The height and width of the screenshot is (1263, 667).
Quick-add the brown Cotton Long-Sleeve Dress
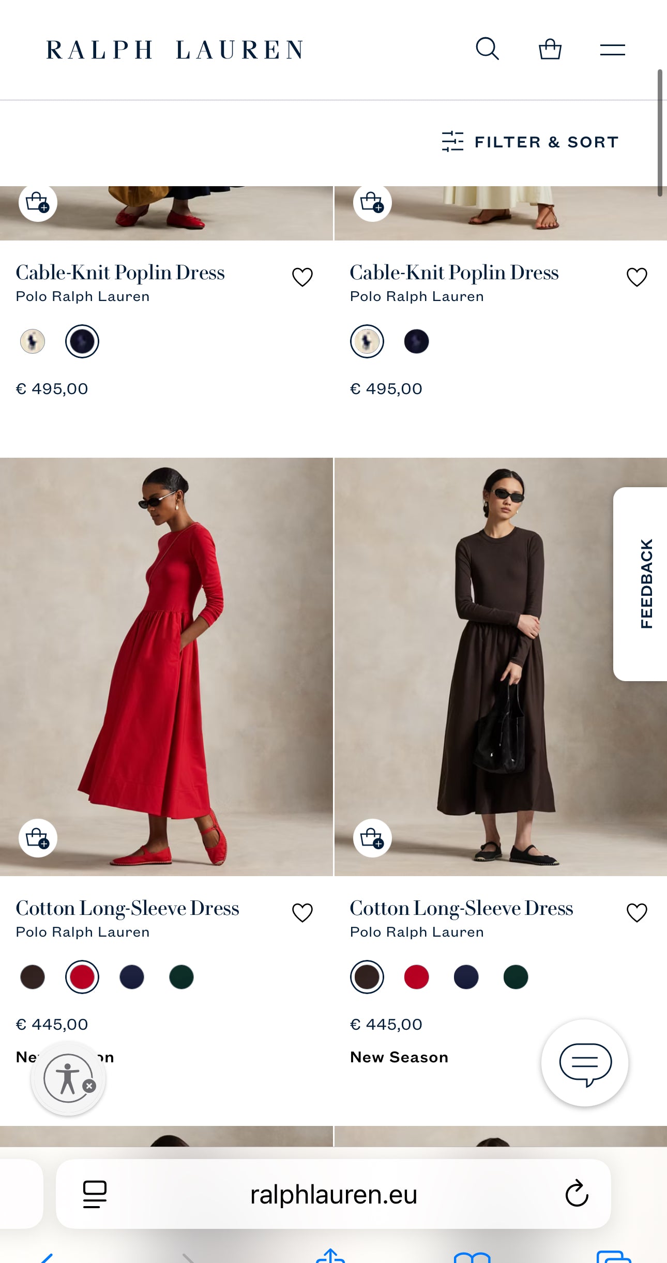[x=372, y=838]
